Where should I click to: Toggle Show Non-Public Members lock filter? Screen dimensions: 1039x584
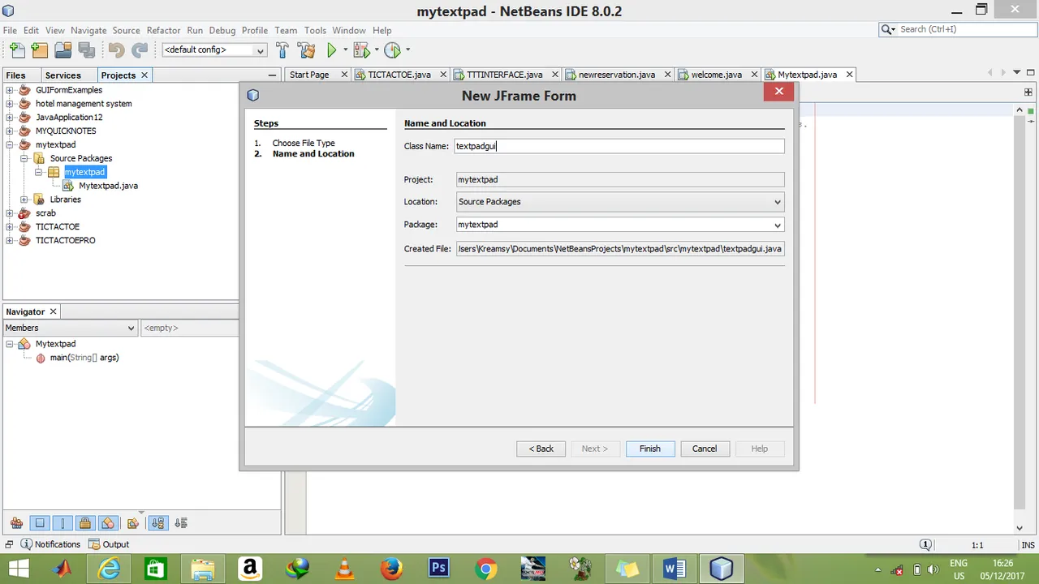tap(84, 523)
